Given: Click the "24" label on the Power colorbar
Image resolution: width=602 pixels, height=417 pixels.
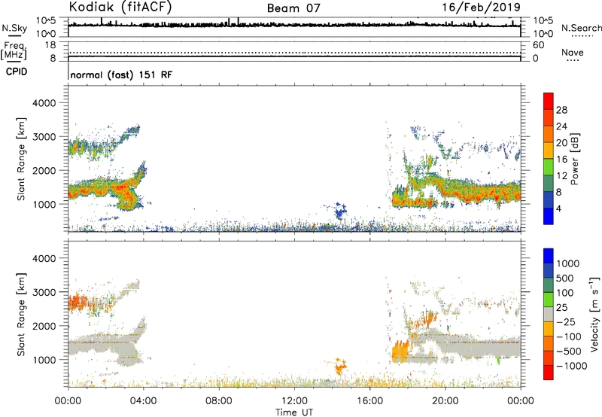Looking at the screenshot, I should coord(561,126).
